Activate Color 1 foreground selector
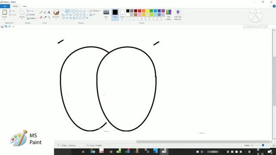Screen dimensions: 276x155 pyautogui.click(x=115, y=15)
